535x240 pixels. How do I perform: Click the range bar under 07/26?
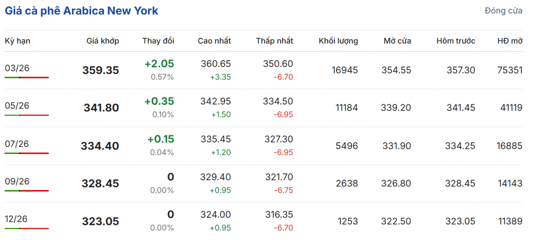point(27,153)
